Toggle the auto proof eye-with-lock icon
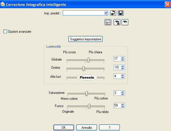The image size is (171, 131). click(117, 23)
